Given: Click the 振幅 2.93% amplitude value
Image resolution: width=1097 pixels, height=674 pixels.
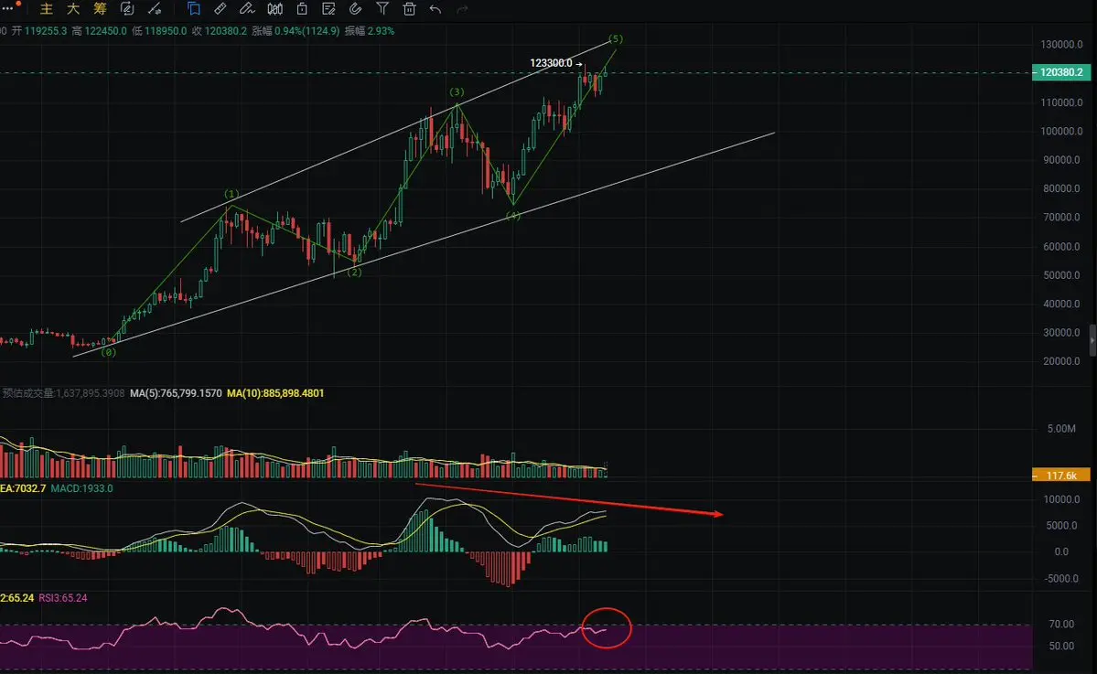Looking at the screenshot, I should [x=370, y=31].
